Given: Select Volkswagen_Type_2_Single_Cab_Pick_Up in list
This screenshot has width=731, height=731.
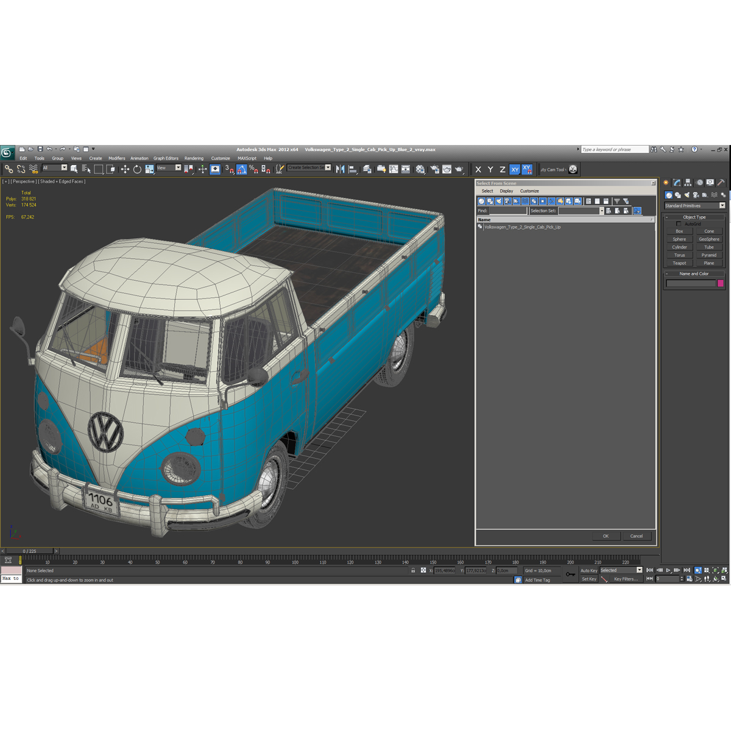Looking at the screenshot, I should coord(522,227).
